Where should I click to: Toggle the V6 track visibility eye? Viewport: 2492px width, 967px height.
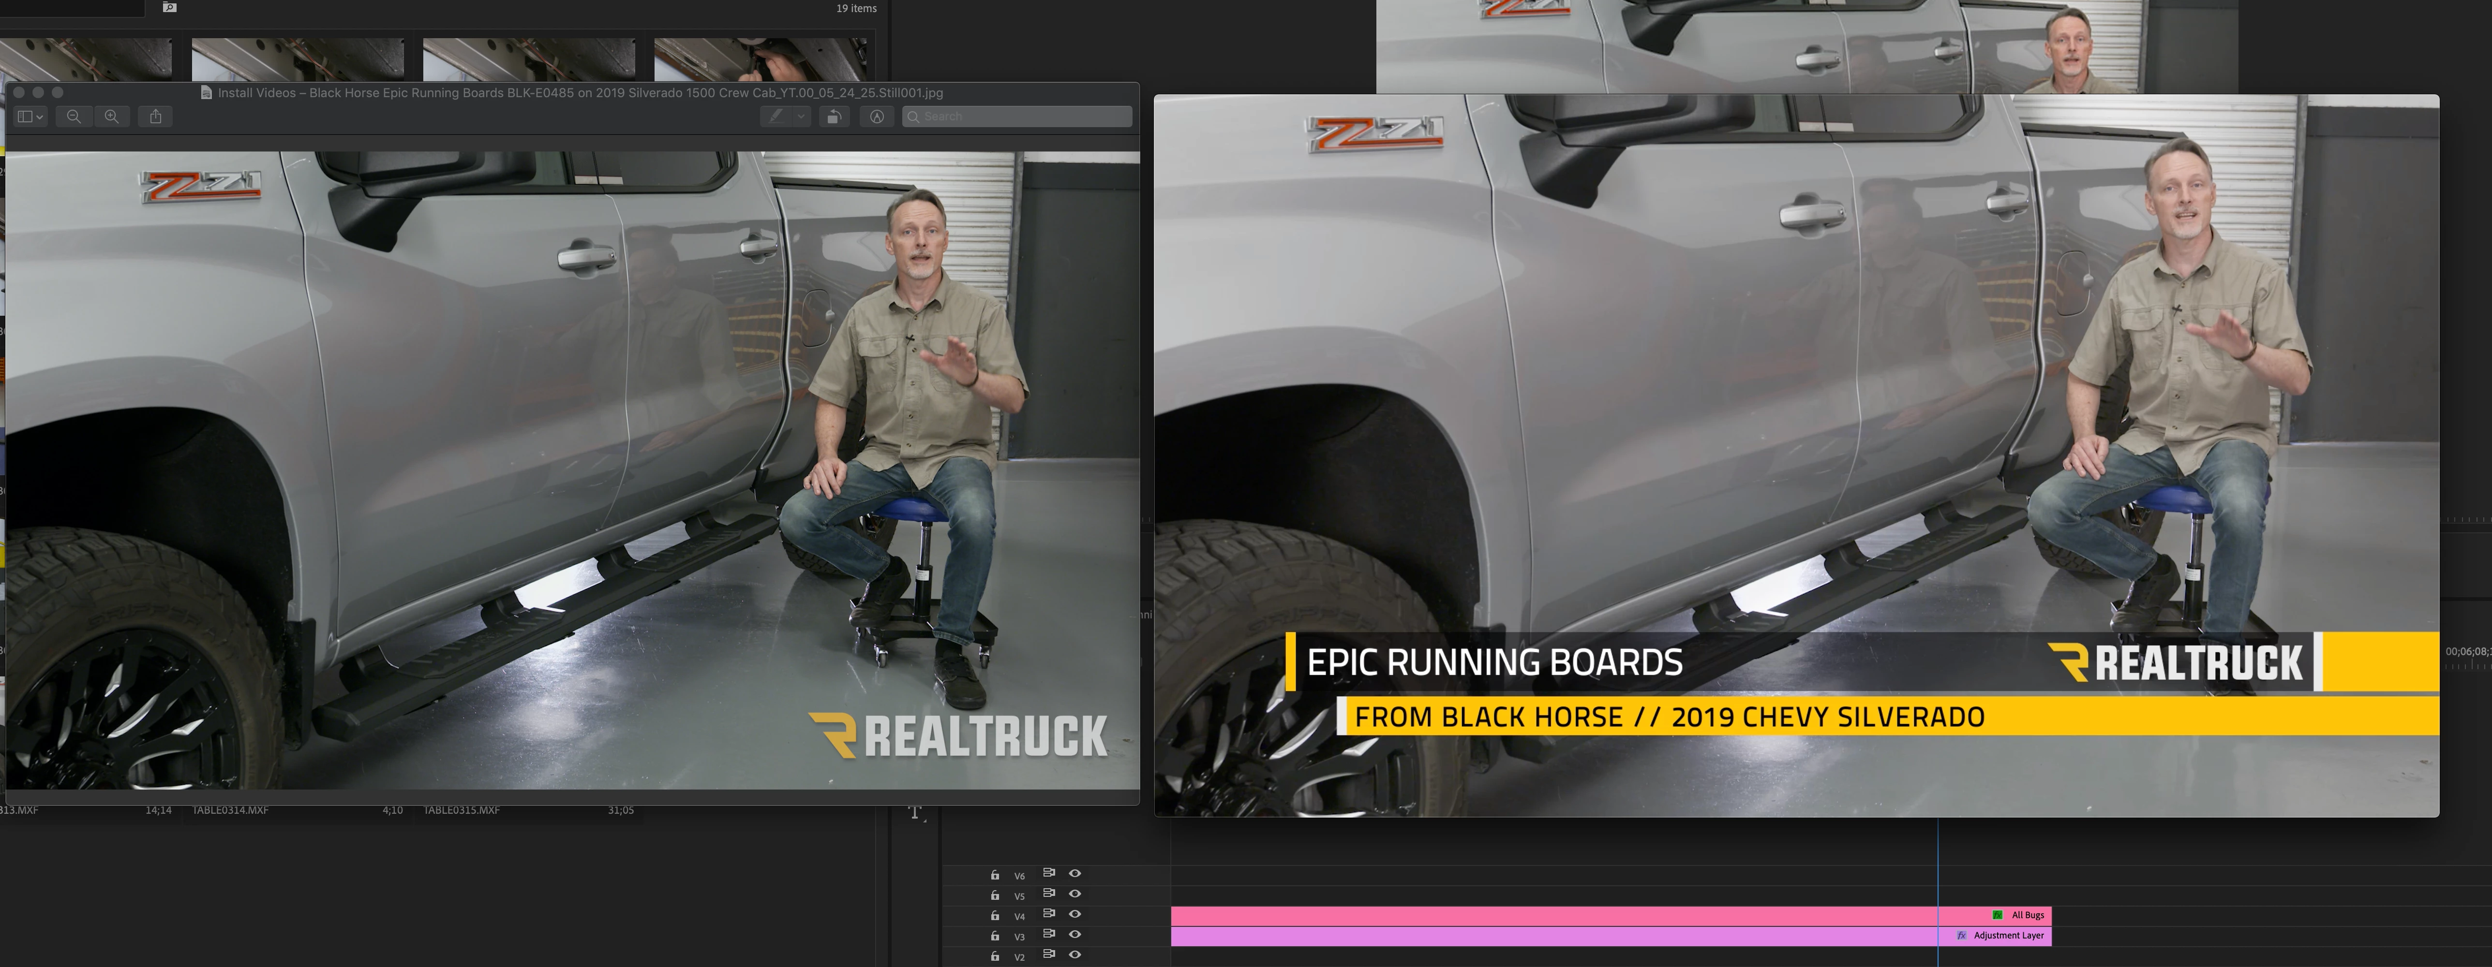pyautogui.click(x=1075, y=873)
